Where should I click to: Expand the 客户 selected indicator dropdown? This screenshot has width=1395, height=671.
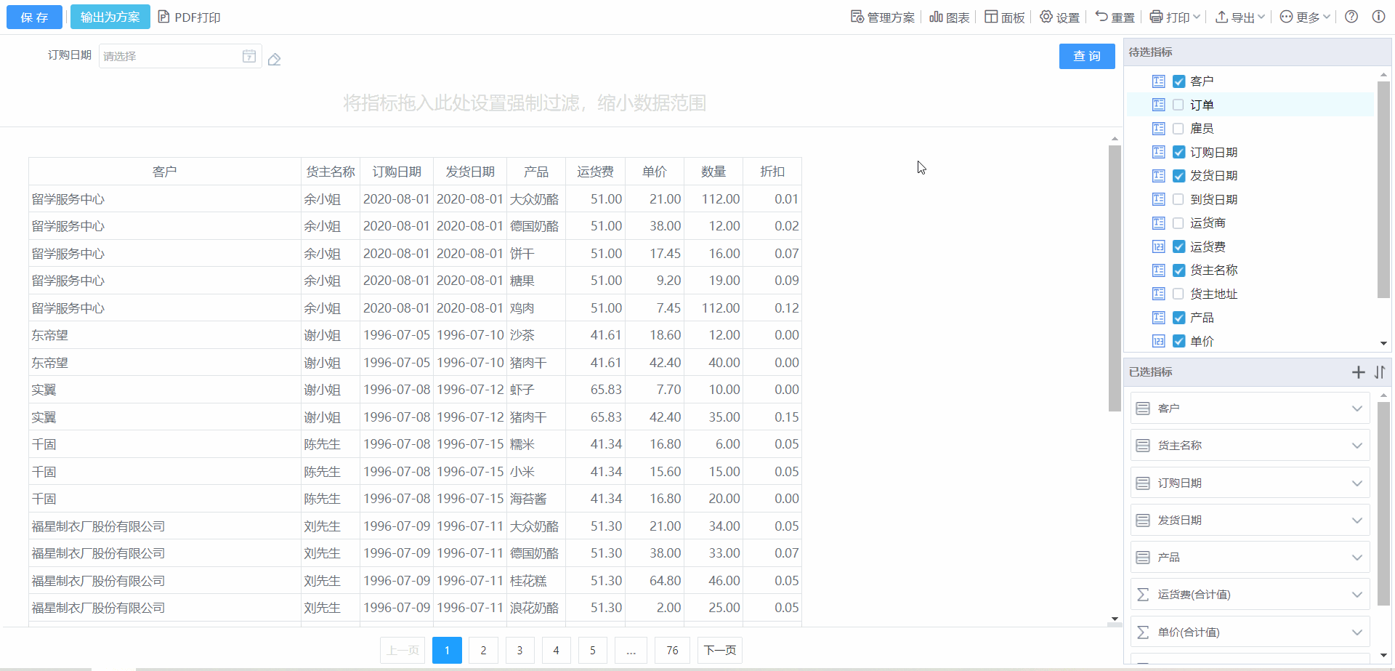click(x=1356, y=409)
